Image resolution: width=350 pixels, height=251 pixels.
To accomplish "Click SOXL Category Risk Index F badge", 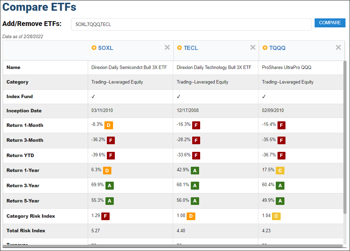I will click(x=105, y=216).
